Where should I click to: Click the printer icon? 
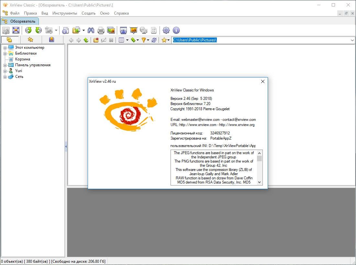[101, 30]
